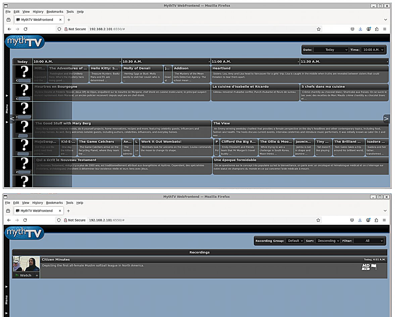Select La cuisine d'Isabelle et Ricardo program
395x317 pixels.
[x=255, y=92]
